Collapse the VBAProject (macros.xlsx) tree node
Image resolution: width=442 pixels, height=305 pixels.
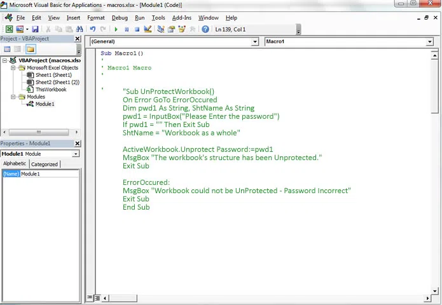point(4,60)
